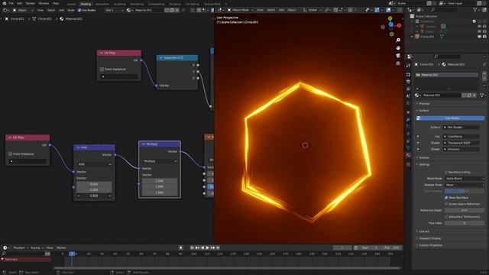This screenshot has width=489, height=275.
Task: Open the Output properties tab icon
Action: (x=408, y=82)
